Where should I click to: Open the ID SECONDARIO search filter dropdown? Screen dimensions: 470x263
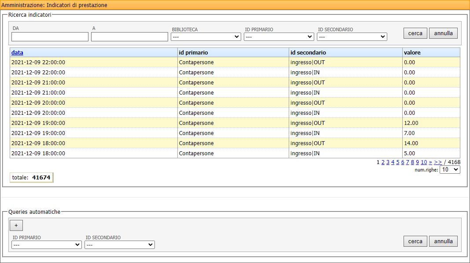tap(351, 37)
